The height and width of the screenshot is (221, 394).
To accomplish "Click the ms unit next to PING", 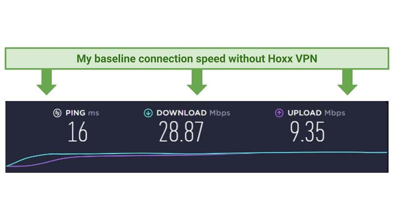I will 93,113.
